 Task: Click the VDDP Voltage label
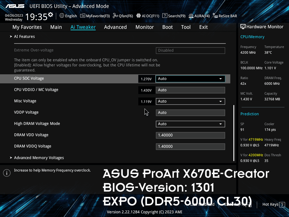(26, 112)
